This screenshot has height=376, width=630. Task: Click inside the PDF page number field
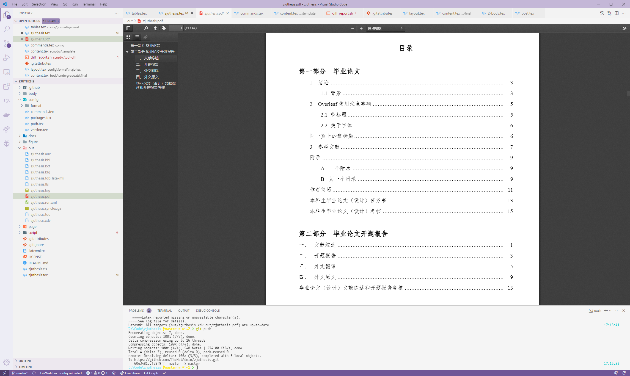click(175, 28)
